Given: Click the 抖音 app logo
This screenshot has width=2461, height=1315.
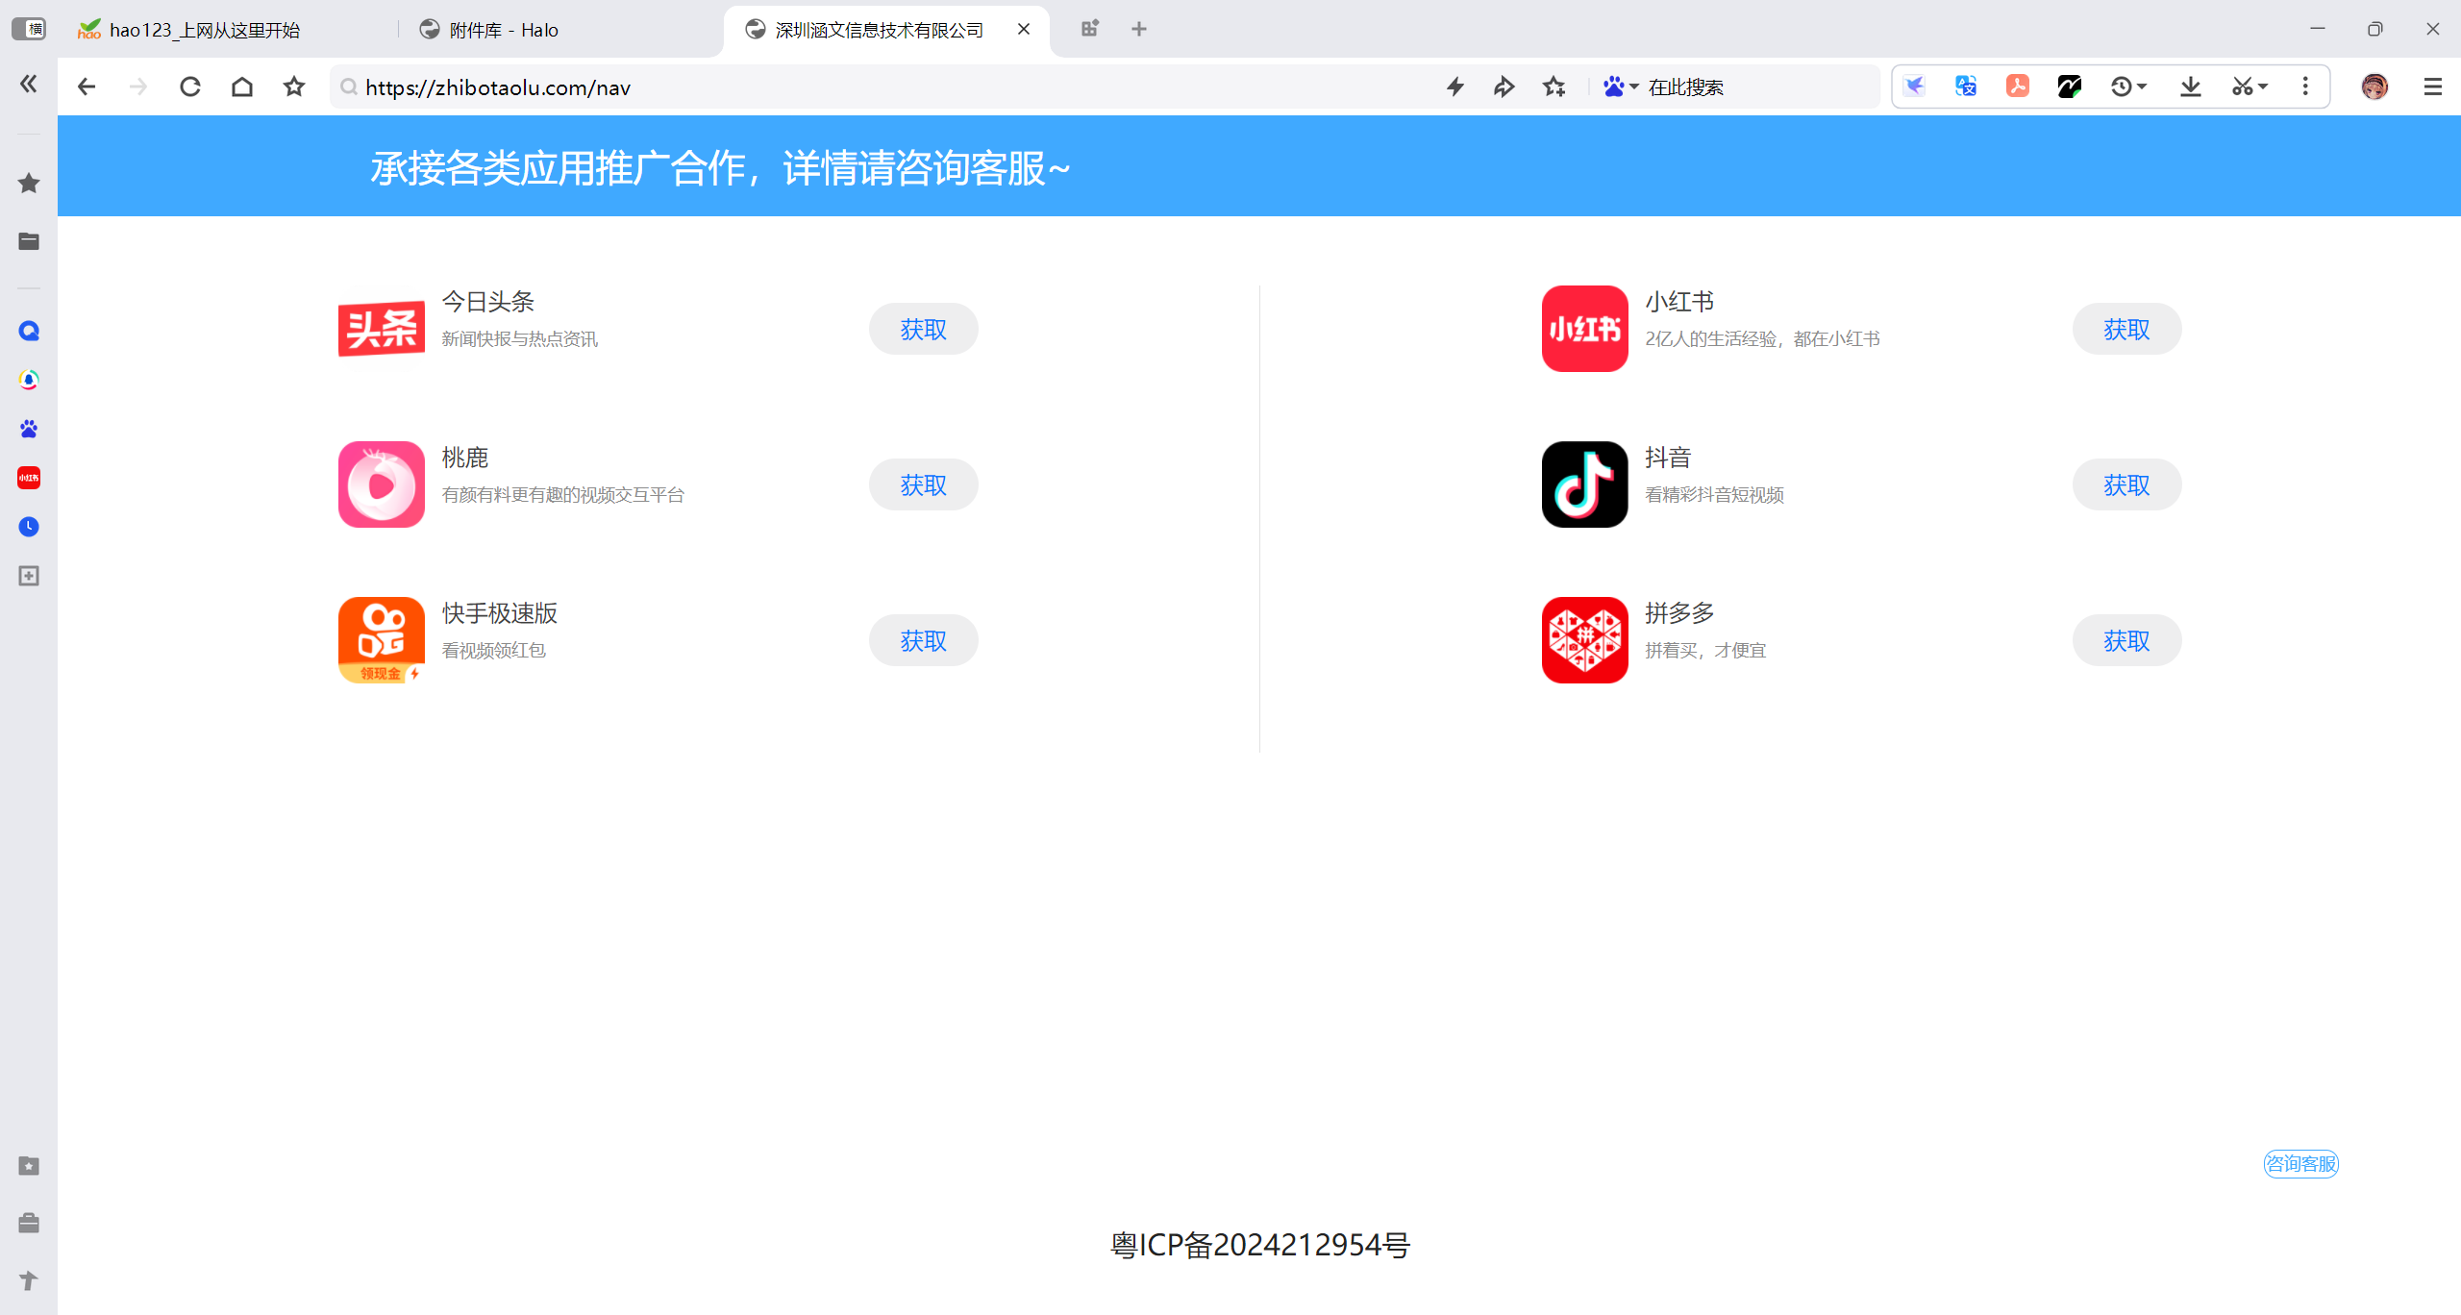Looking at the screenshot, I should (1585, 484).
